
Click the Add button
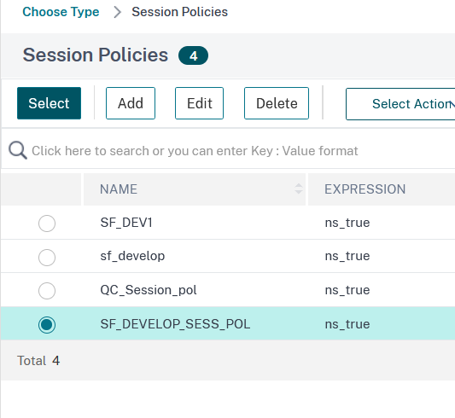pos(131,103)
